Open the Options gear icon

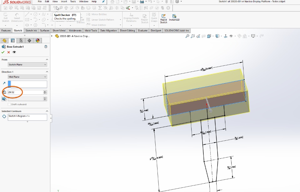(x=177, y=2)
